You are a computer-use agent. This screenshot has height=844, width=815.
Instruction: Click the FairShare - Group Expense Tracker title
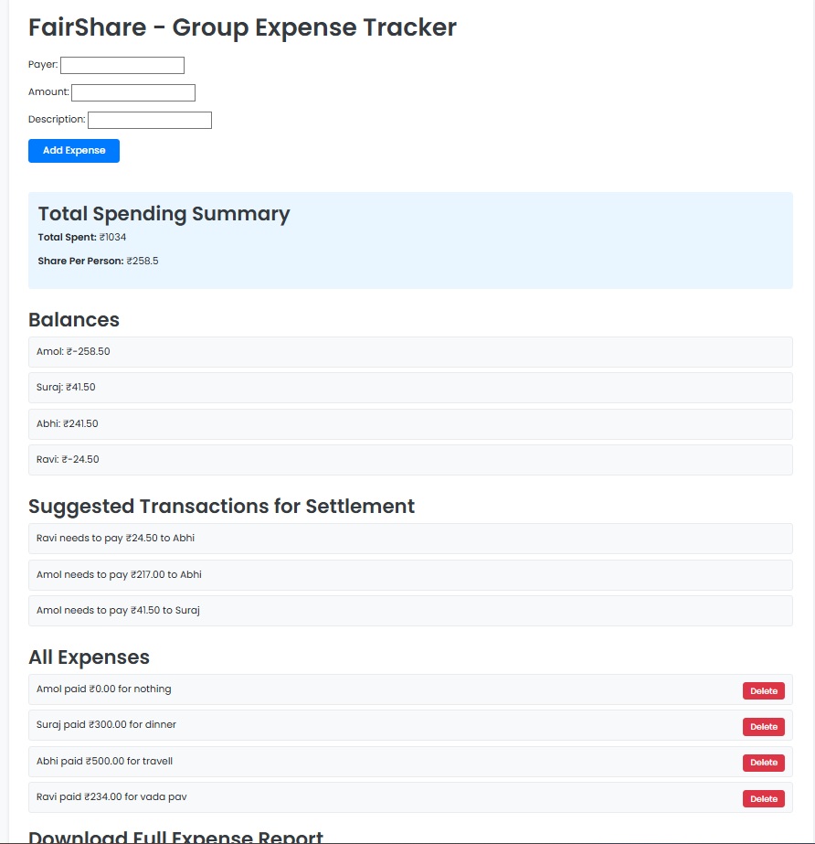click(242, 27)
